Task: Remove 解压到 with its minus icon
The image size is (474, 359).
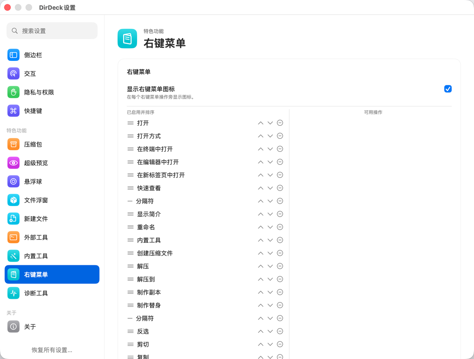Action: tap(280, 279)
